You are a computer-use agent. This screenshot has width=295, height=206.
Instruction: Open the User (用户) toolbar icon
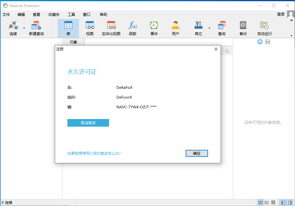click(175, 28)
